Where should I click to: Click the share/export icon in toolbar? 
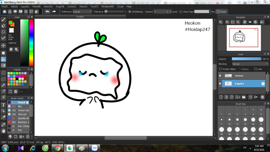(10, 12)
